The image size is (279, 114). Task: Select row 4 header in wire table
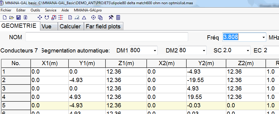(16, 97)
